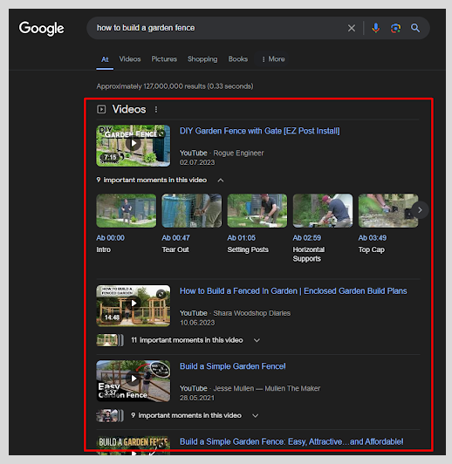Viewport: 452px width, 464px height.
Task: Open the More tab menu
Action: point(273,59)
